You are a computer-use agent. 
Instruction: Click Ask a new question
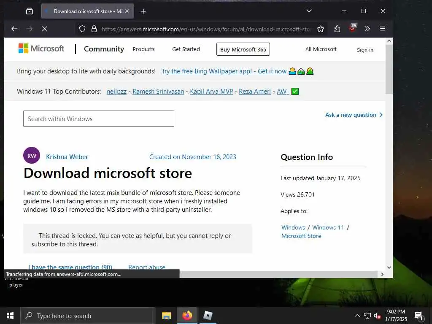pos(354,115)
